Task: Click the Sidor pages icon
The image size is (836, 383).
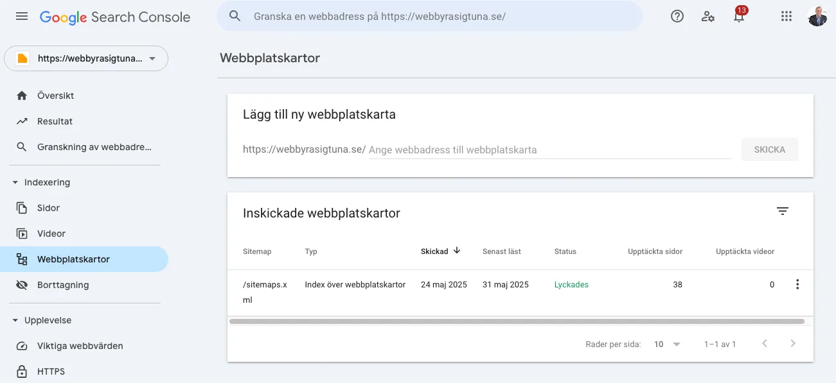Action: [22, 208]
